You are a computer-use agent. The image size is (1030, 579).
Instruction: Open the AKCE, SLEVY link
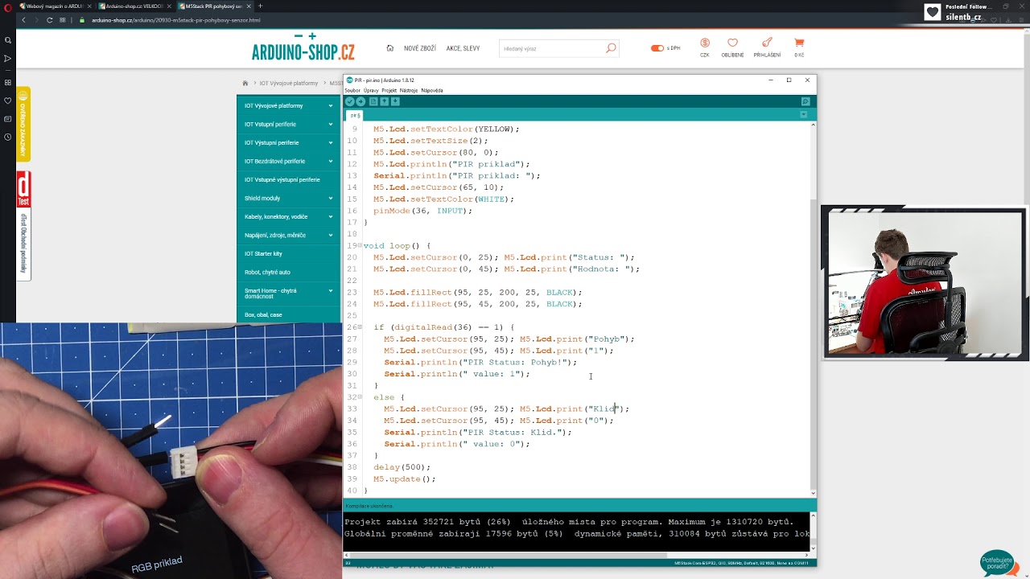[463, 48]
